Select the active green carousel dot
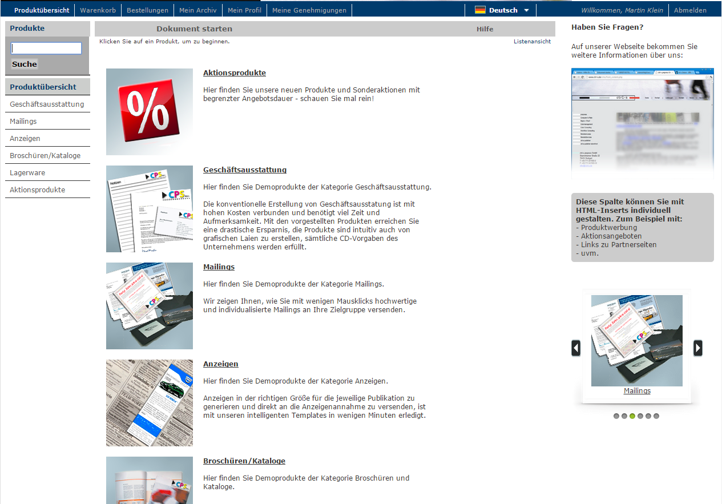 pos(632,416)
